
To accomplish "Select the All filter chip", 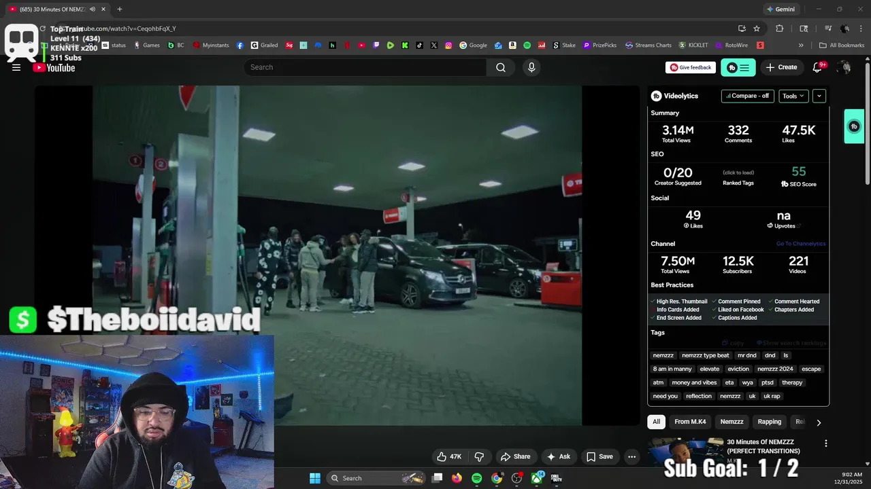I will 657,422.
